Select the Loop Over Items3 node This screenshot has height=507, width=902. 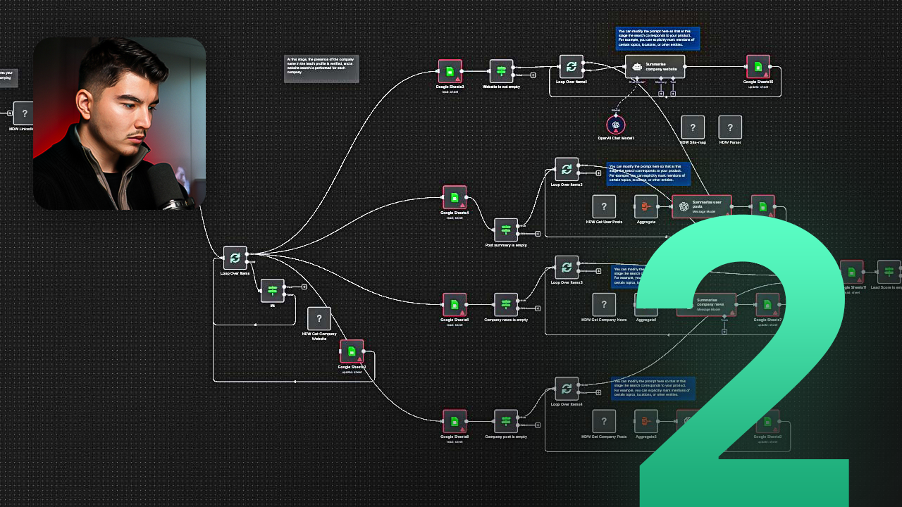(x=567, y=268)
